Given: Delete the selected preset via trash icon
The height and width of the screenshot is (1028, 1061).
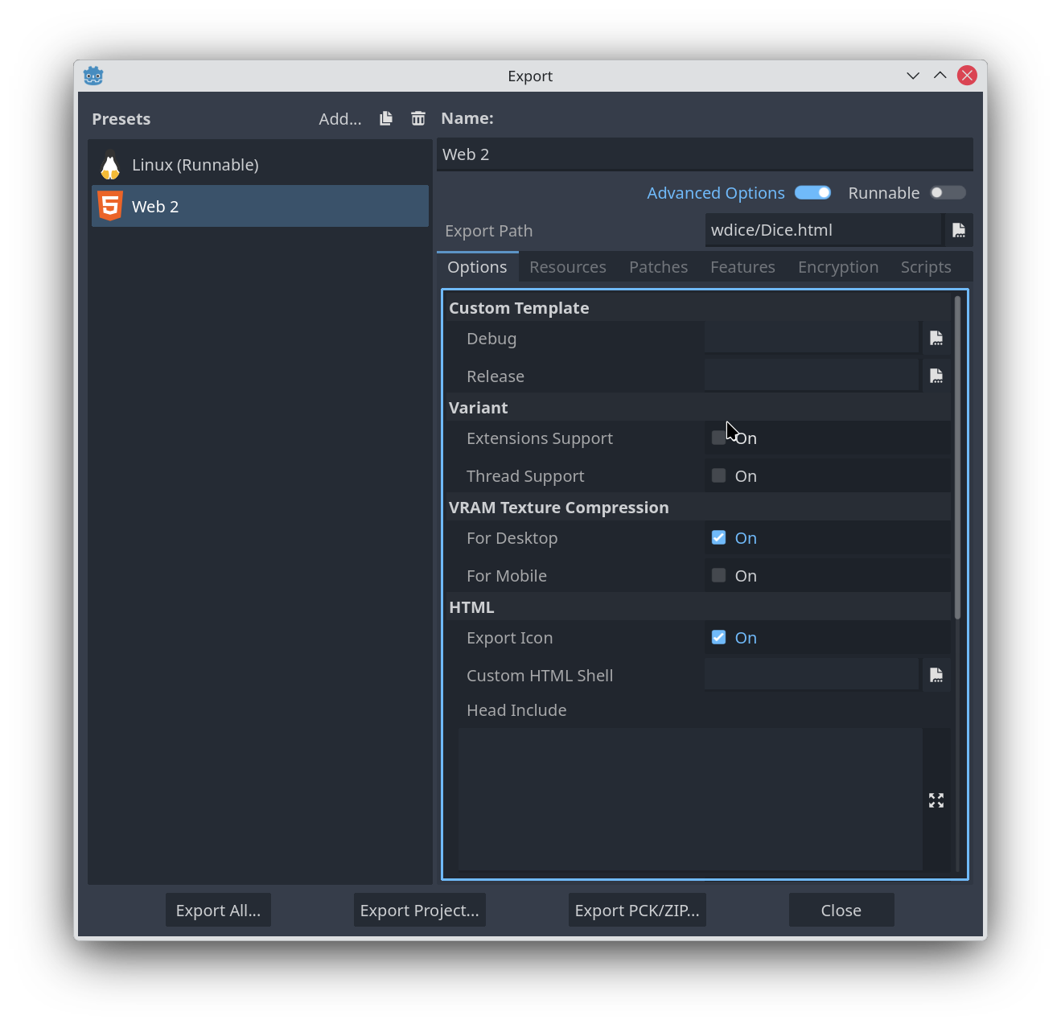Looking at the screenshot, I should coord(418,118).
